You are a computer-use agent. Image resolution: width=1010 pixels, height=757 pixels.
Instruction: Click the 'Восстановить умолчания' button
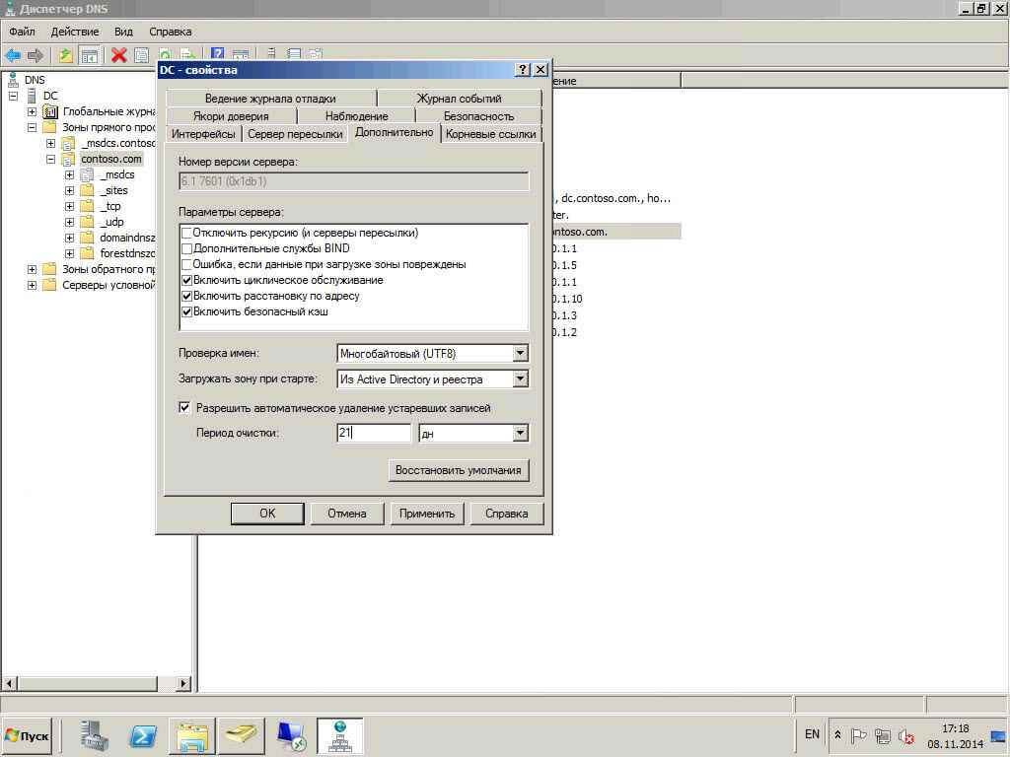click(458, 470)
